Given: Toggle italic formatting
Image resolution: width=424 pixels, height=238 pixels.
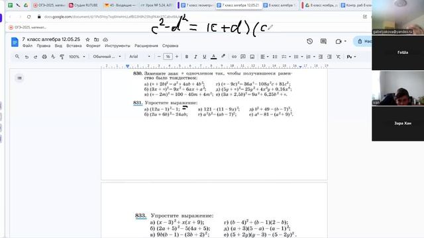Looking at the screenshot, I should [x=195, y=57].
